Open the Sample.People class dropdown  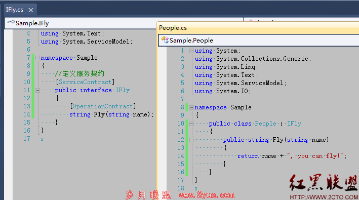coord(259,41)
